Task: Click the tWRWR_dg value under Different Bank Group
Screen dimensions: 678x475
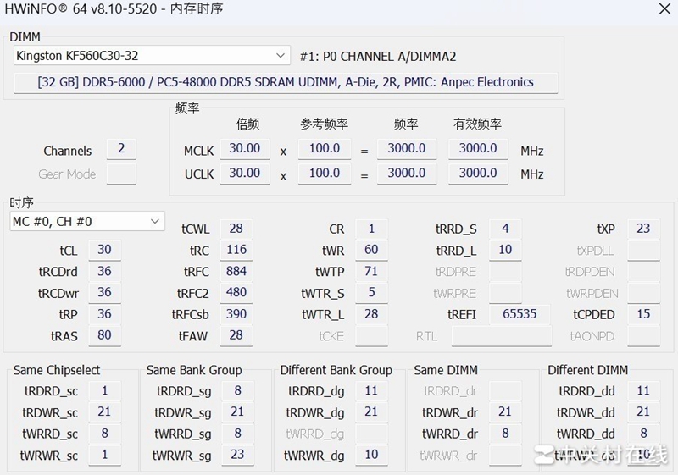Action: (x=371, y=455)
